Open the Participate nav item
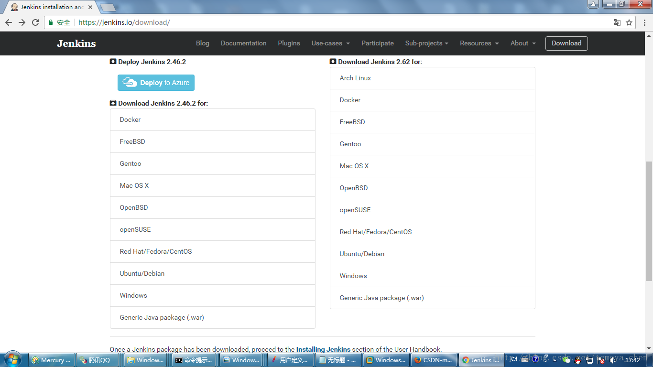 coord(378,43)
